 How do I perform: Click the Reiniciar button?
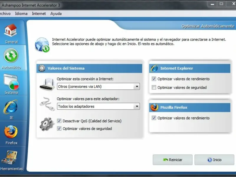click(173, 160)
